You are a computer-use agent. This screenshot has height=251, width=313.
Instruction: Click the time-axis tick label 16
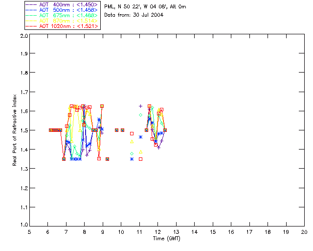[x=231, y=232]
